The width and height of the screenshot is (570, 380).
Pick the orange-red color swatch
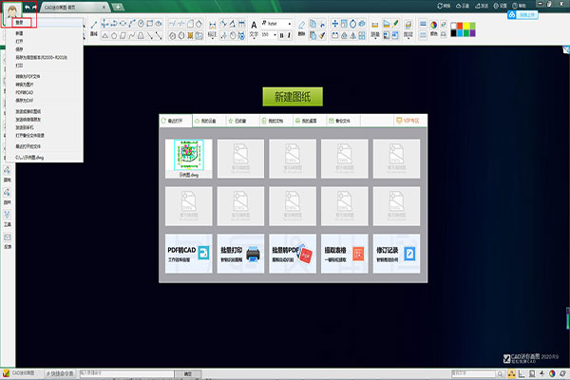460,26
